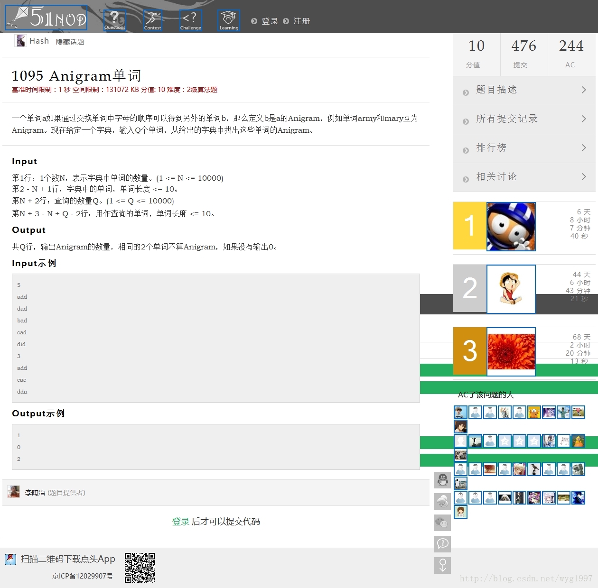Image resolution: width=598 pixels, height=588 pixels.
Task: Open the feedback speech-bubble icon
Action: pos(442,543)
